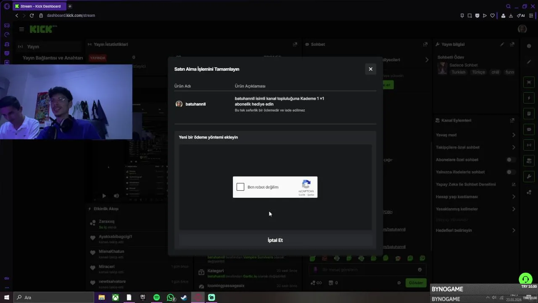538x303 pixels.
Task: Click MienaKhatun activity entry
Action: [x=111, y=252]
